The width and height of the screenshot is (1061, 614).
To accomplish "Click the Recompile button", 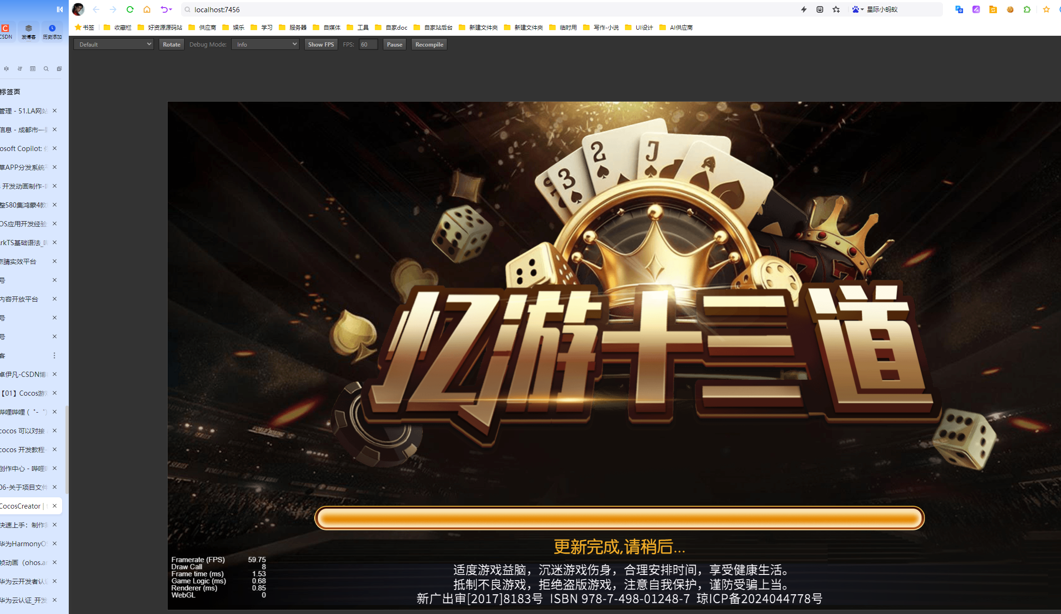I will (429, 44).
